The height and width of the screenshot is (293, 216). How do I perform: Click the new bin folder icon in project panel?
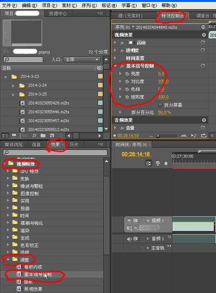click(x=43, y=135)
